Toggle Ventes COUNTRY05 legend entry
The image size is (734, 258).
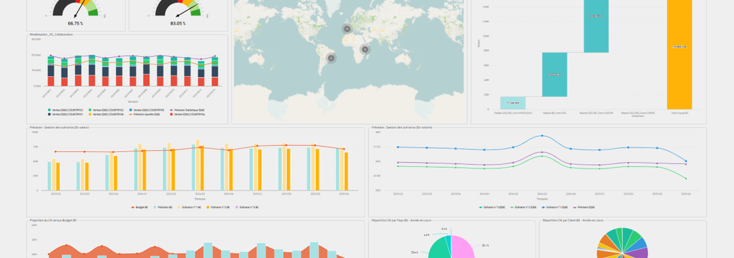pyautogui.click(x=146, y=110)
